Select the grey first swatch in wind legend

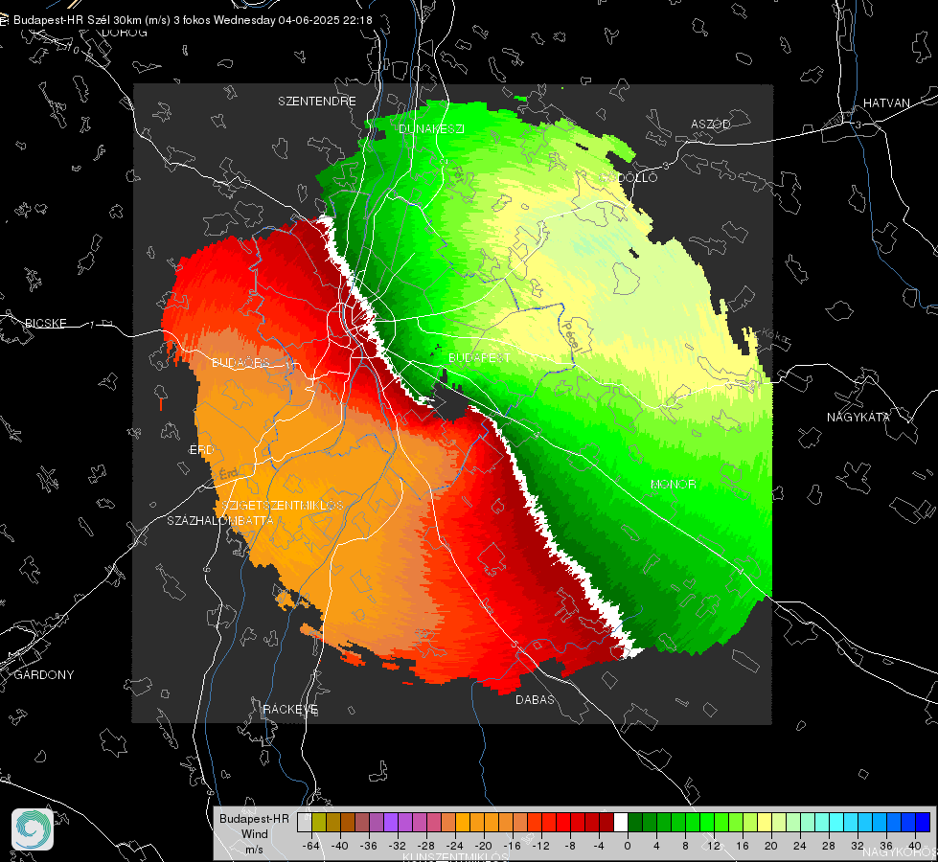[305, 823]
